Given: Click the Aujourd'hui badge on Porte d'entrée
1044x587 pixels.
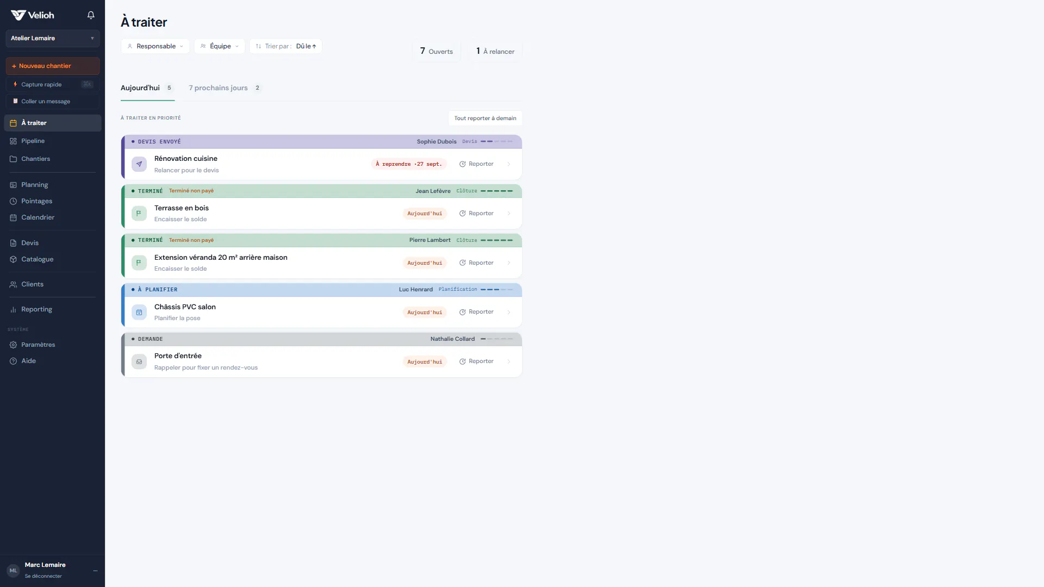Looking at the screenshot, I should coord(425,362).
